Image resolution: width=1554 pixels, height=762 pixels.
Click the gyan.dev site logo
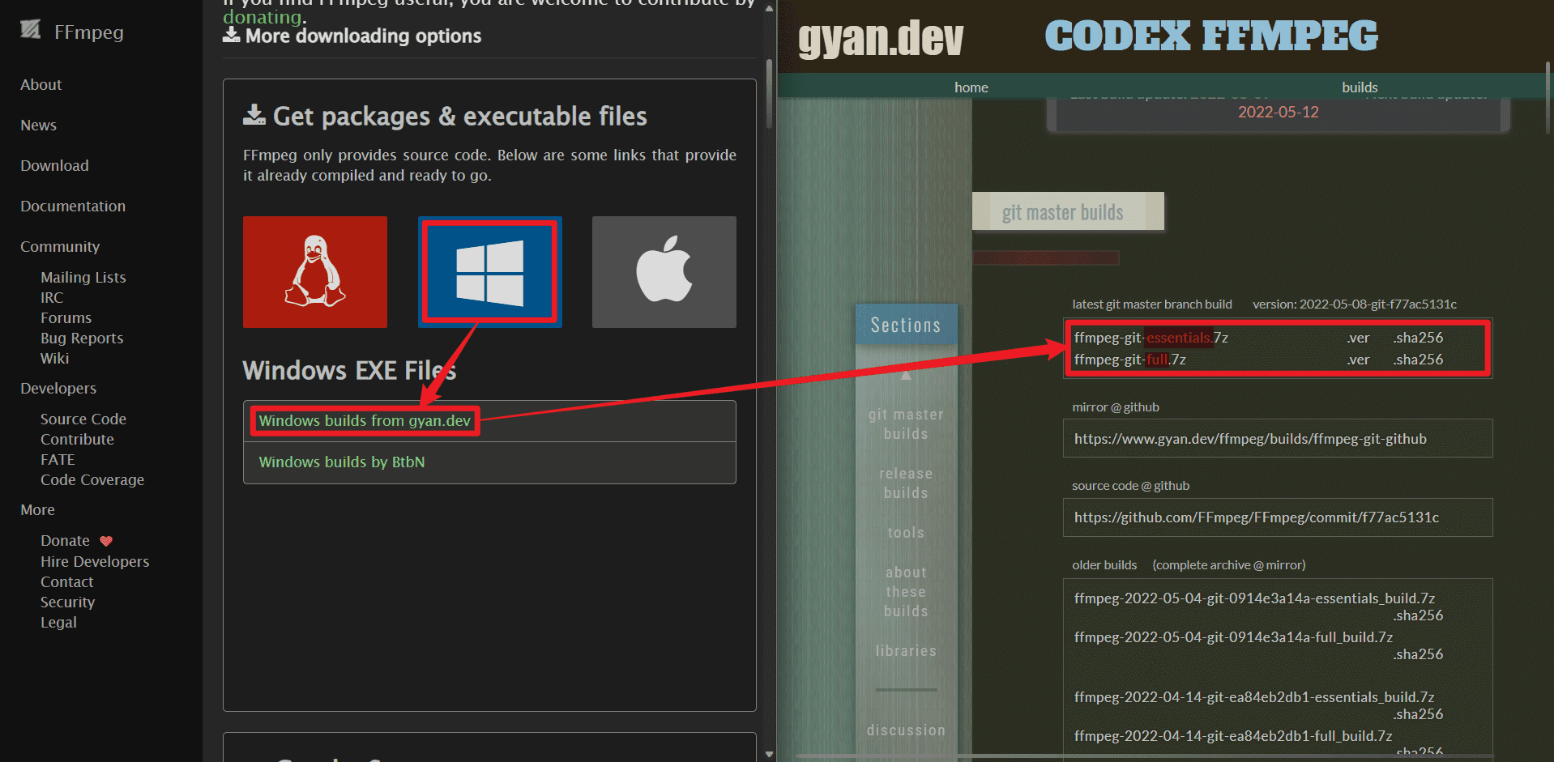pos(881,38)
